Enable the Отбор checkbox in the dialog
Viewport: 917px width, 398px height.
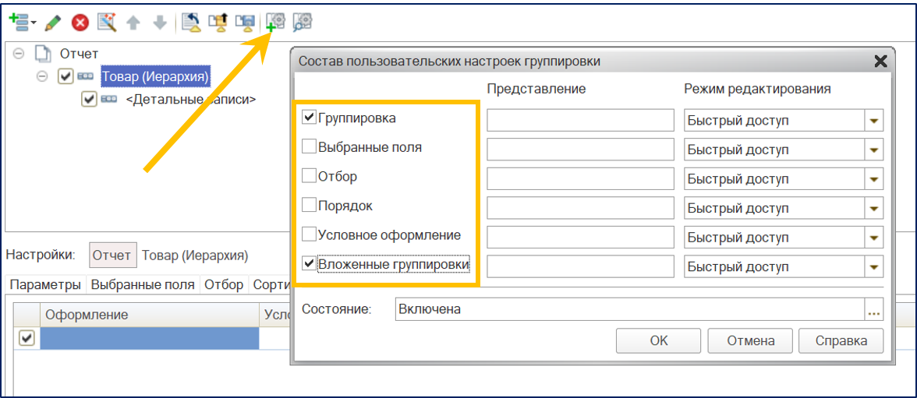click(x=309, y=176)
